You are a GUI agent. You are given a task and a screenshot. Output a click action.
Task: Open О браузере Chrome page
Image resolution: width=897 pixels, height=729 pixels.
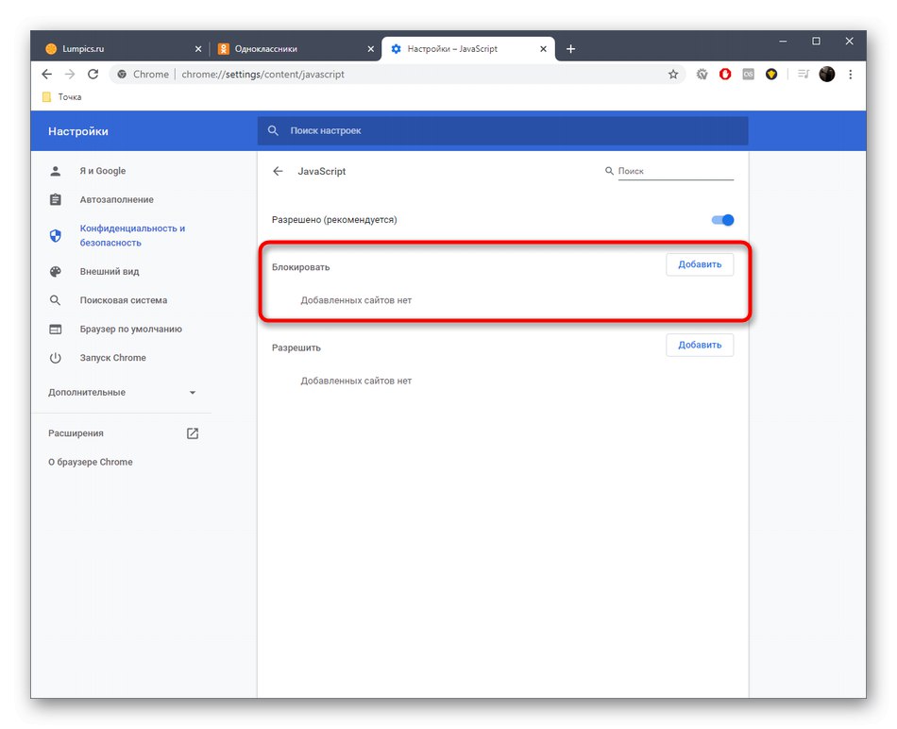click(91, 462)
